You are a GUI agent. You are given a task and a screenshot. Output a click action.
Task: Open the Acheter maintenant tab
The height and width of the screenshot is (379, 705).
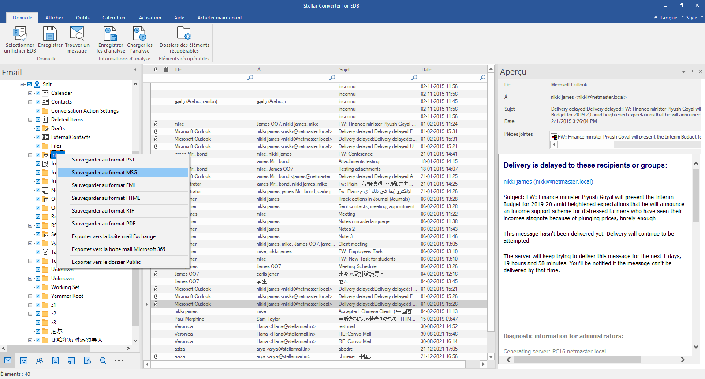point(220,18)
